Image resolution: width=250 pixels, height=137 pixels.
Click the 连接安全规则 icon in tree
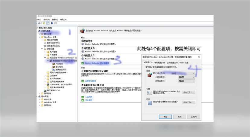[54, 70]
